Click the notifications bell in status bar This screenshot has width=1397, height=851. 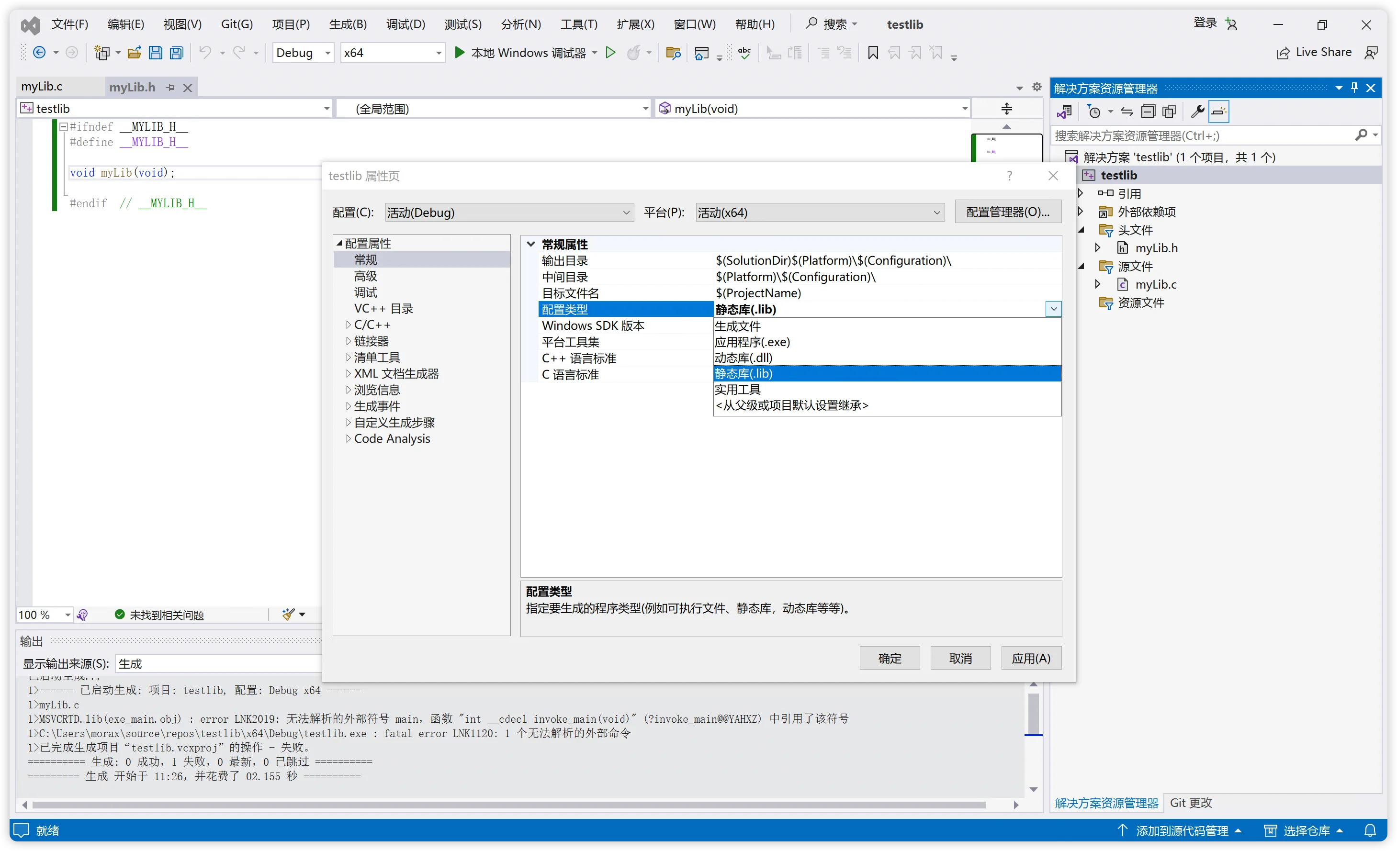[x=1370, y=830]
